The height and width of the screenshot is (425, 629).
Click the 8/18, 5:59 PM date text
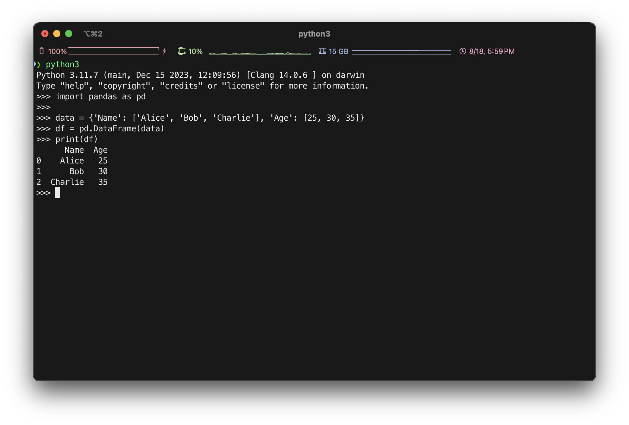point(492,51)
